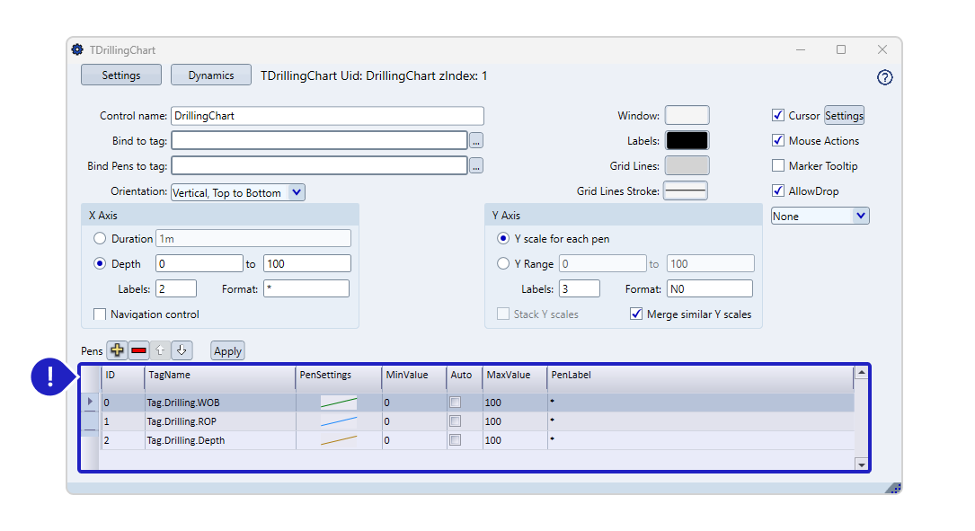Open pen settings line for Tag.Drilling.WOB

[x=338, y=403]
